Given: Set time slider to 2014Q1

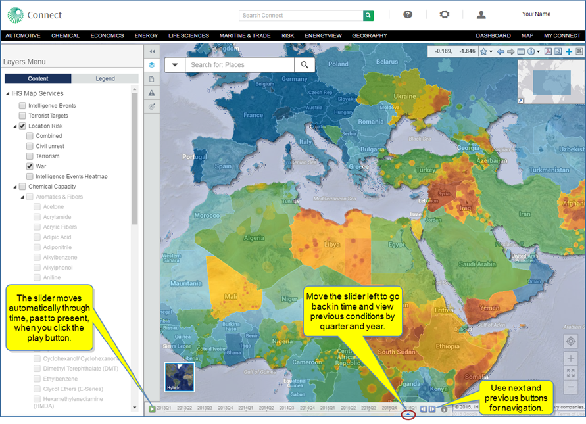Looking at the screenshot, I should [246, 408].
